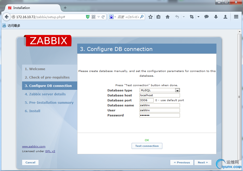
Task: Click the User input field
Action: click(160, 110)
